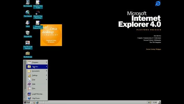
Task: Click the 12:40 taskbar clock
Action: pos(155,103)
